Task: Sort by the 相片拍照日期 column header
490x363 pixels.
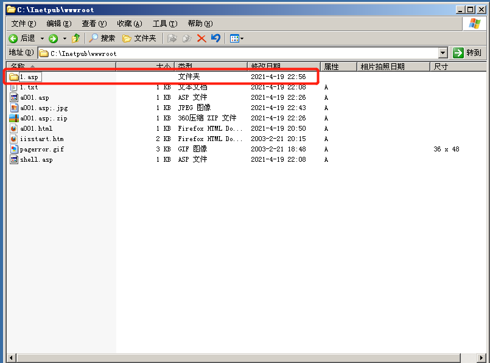Action: (393, 66)
